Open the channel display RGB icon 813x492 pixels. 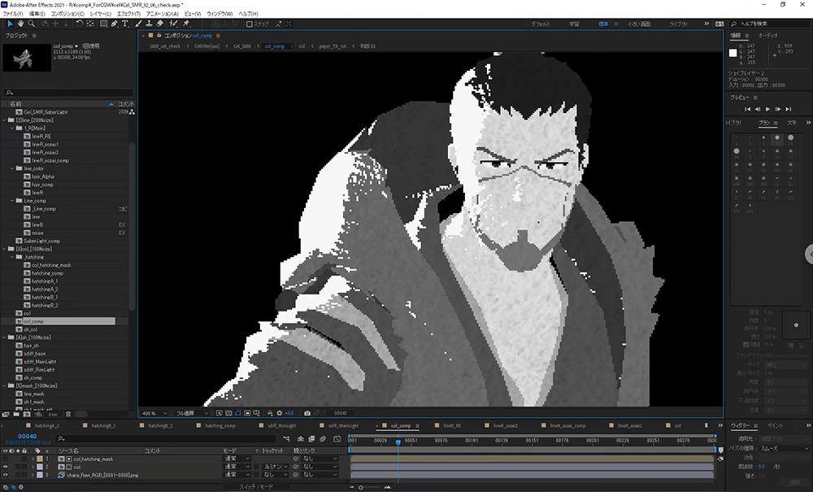pos(270,413)
